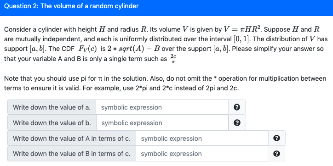Click the 'value of A in terms of c' label

coord(72,138)
